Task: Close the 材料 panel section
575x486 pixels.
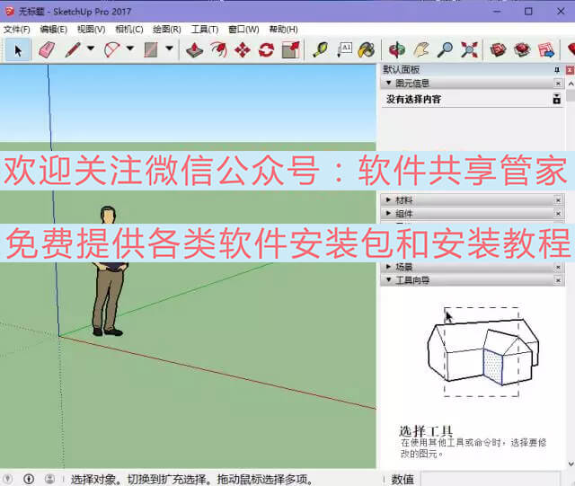Action: (558, 200)
